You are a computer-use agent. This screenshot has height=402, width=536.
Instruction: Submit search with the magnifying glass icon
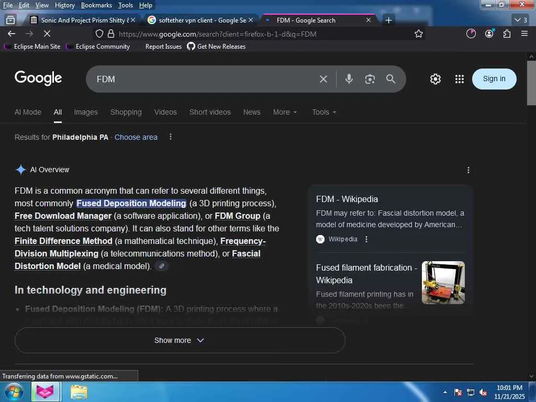390,79
